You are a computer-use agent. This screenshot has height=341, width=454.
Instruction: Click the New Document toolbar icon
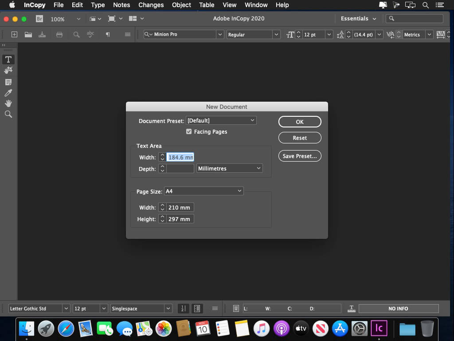pyautogui.click(x=14, y=35)
